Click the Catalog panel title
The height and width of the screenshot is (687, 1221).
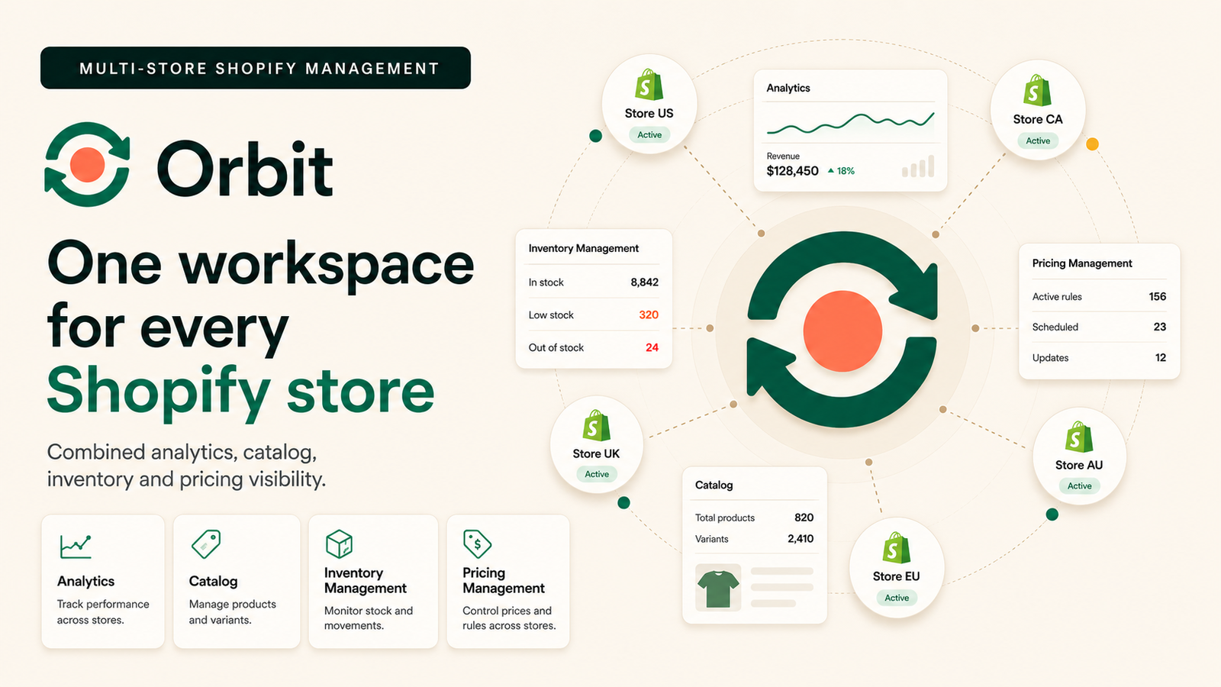pyautogui.click(x=714, y=485)
